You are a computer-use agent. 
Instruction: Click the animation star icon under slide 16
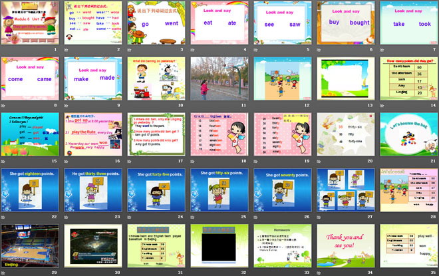tap(66, 161)
